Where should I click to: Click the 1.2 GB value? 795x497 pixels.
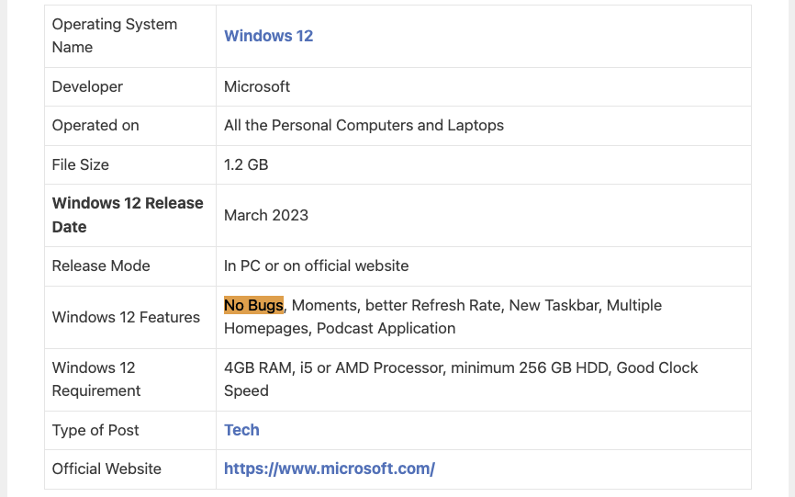tap(246, 164)
